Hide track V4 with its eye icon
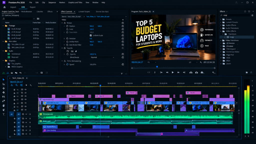The image size is (256, 144). pyautogui.click(x=25, y=96)
